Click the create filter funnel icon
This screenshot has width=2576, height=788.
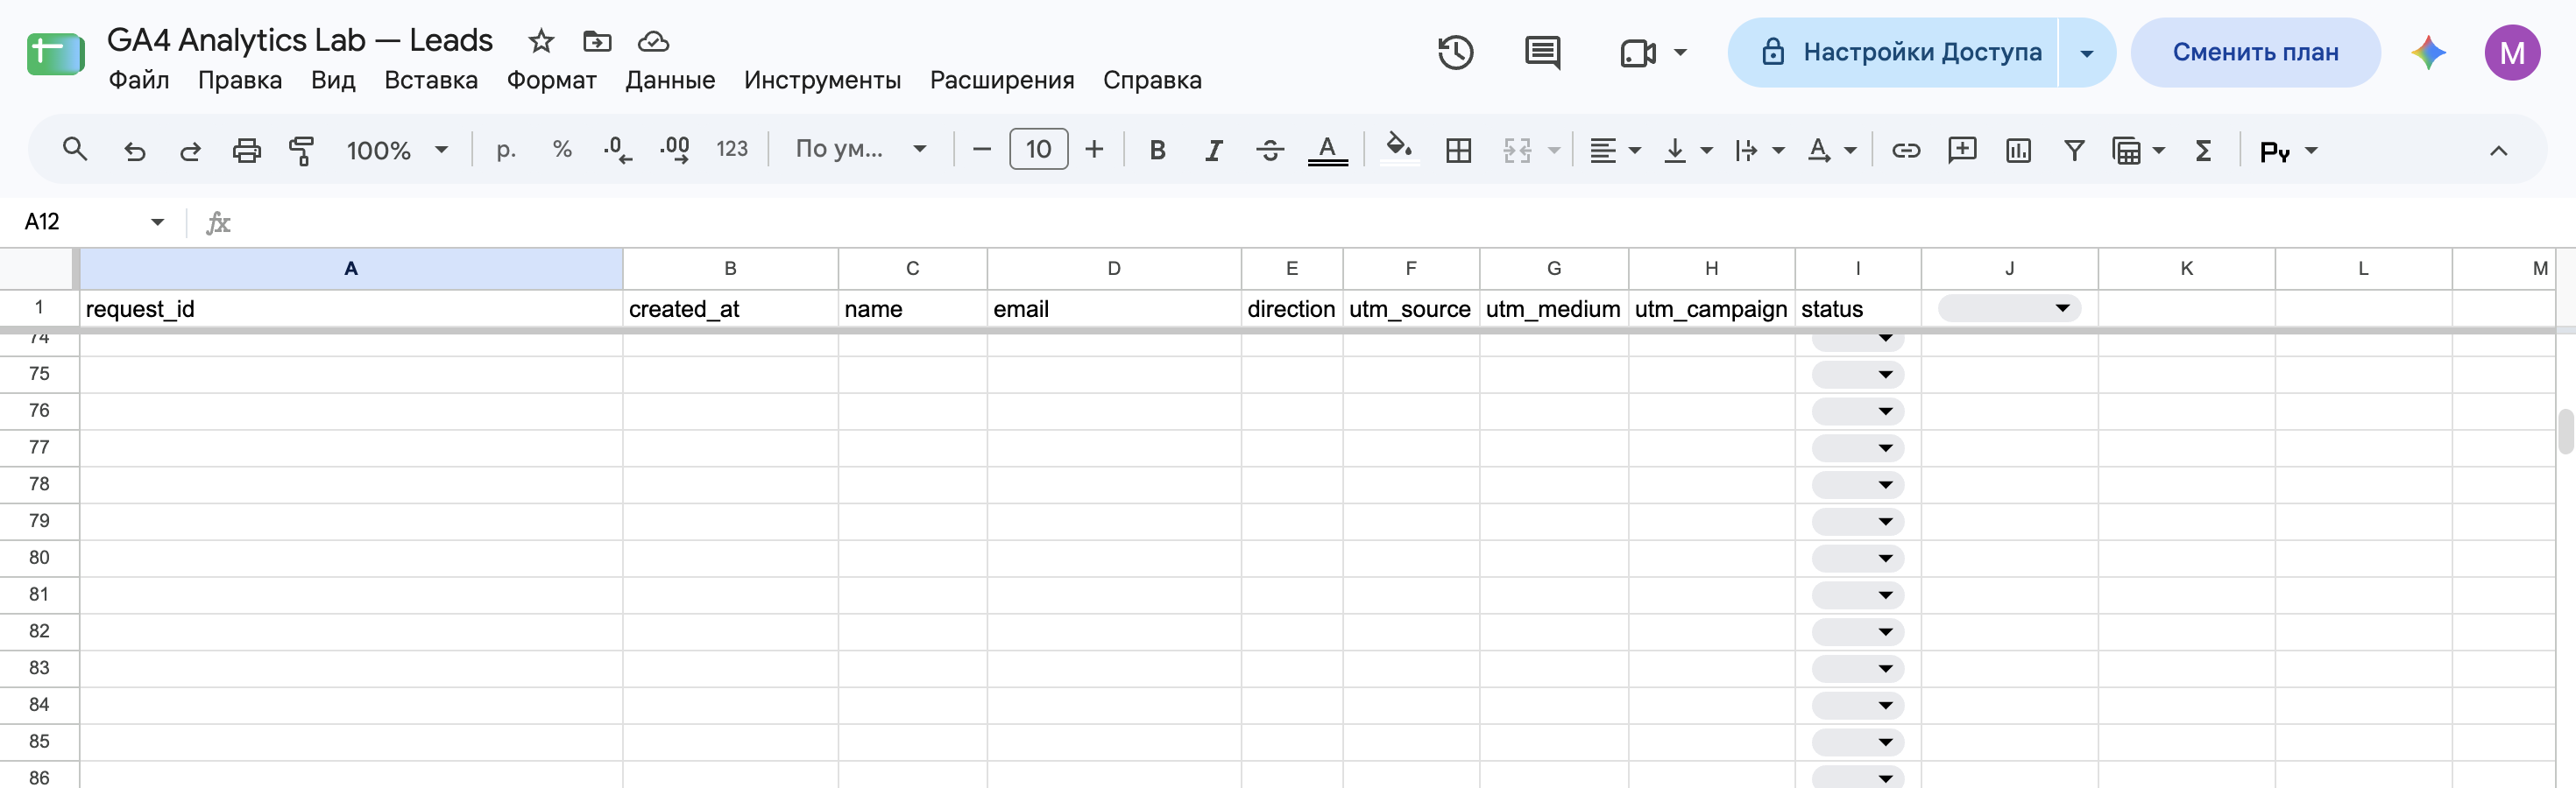click(2074, 150)
